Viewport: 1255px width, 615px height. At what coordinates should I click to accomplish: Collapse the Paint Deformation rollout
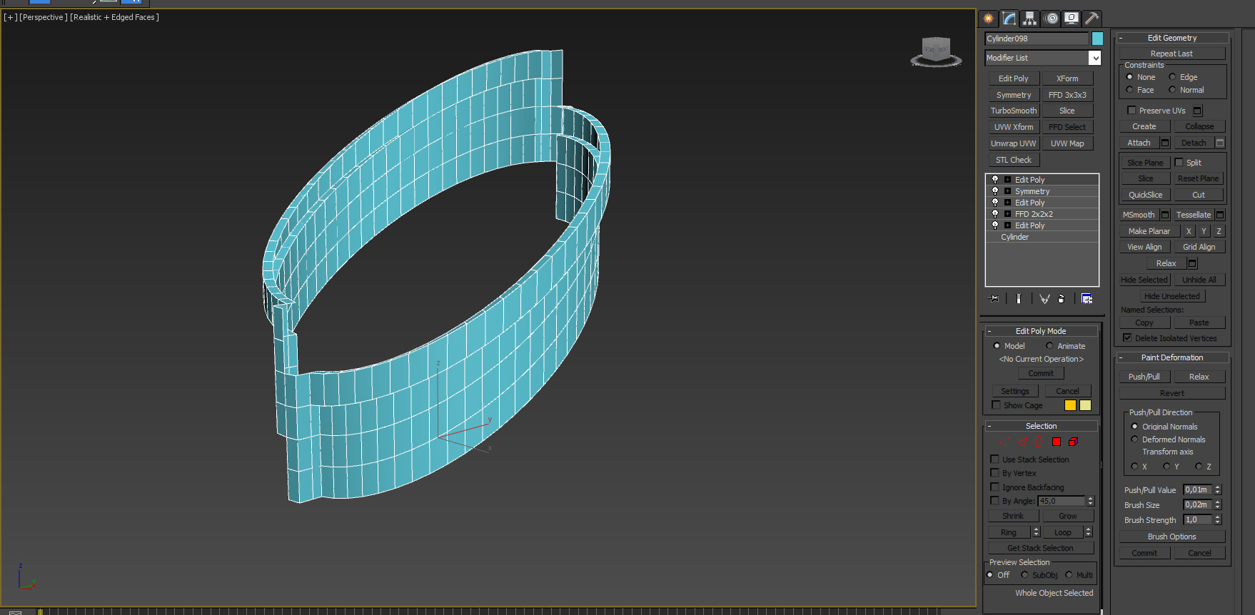1172,357
